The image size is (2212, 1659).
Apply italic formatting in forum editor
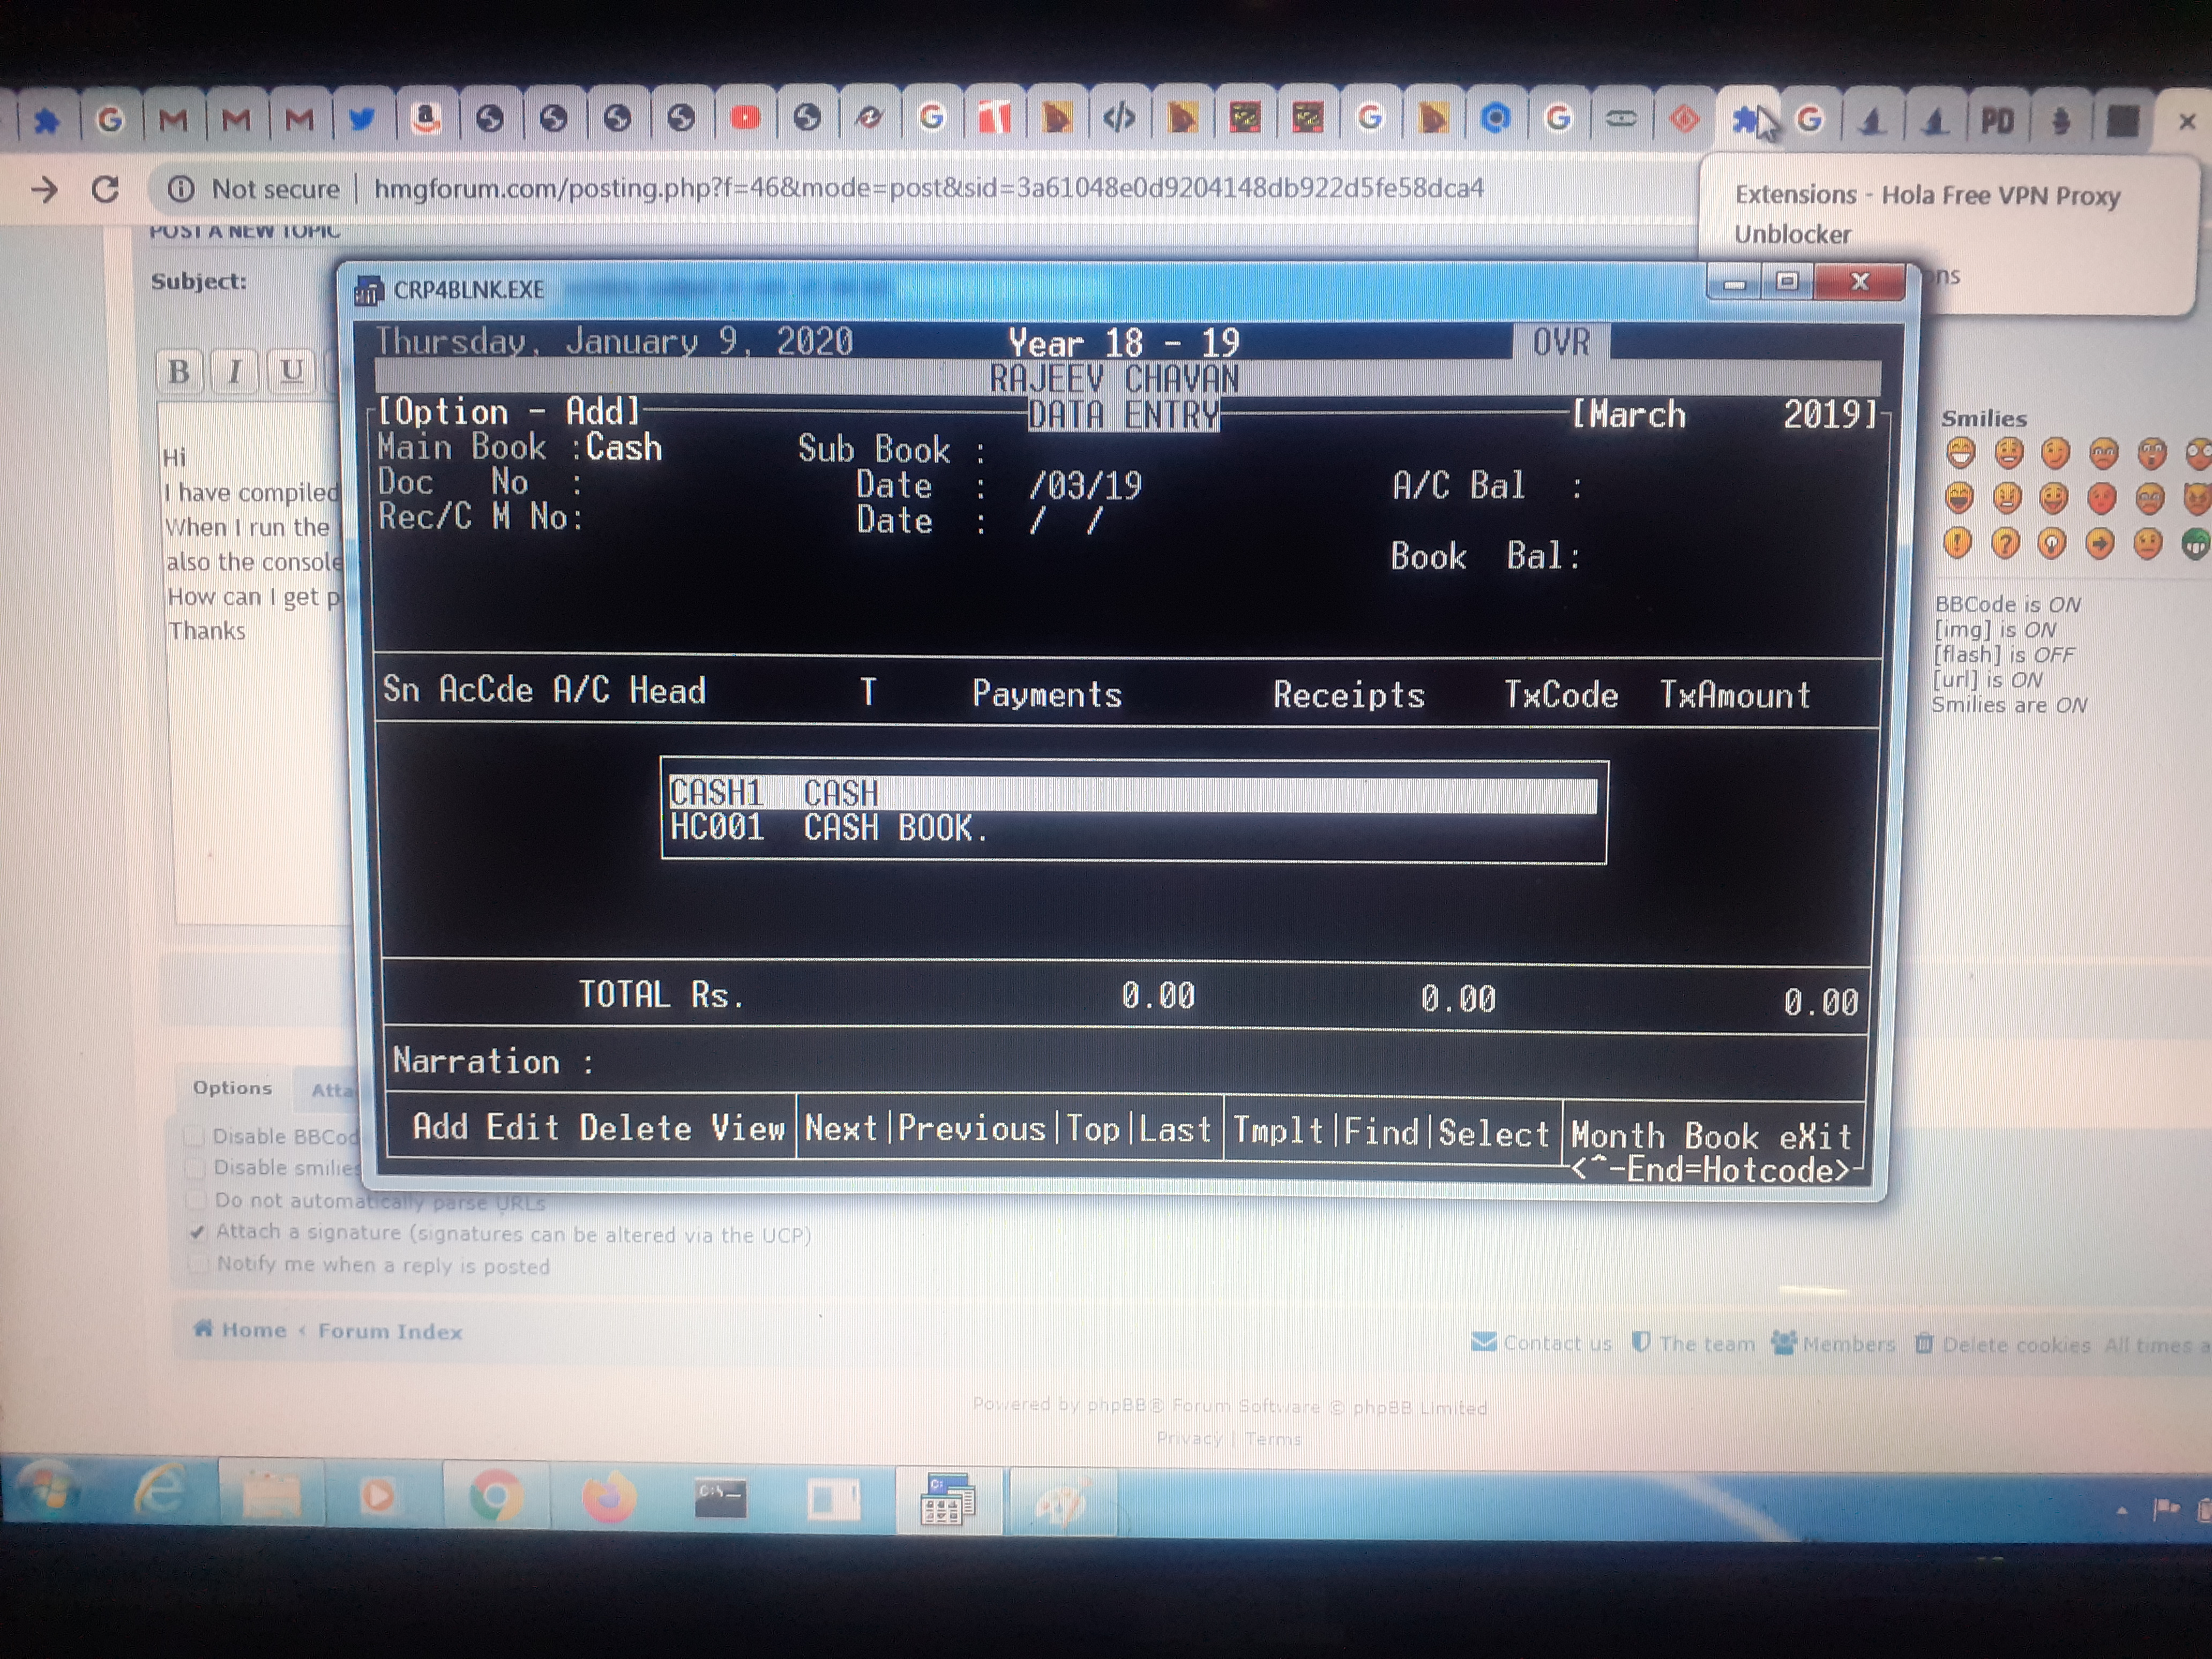235,371
